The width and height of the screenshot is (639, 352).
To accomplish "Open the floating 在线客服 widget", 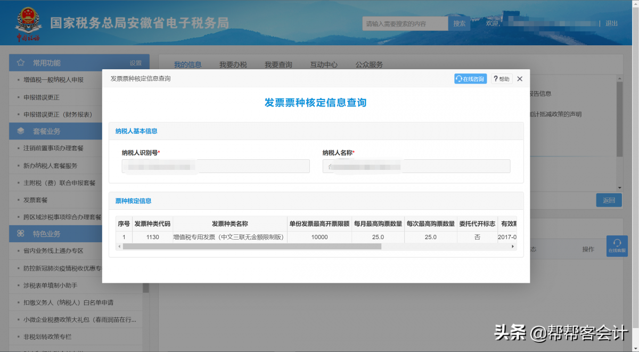I will tap(617, 246).
